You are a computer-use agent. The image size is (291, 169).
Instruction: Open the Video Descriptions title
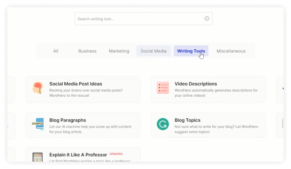tap(196, 84)
